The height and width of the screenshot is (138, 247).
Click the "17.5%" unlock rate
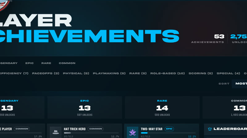pos(38,136)
